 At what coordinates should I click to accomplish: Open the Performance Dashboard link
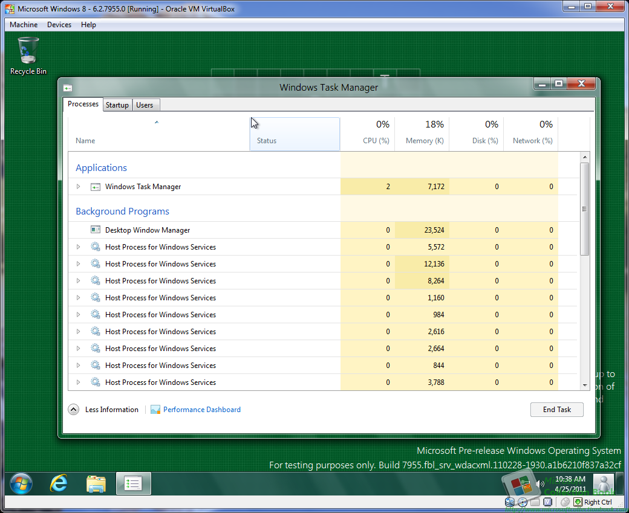tap(202, 410)
